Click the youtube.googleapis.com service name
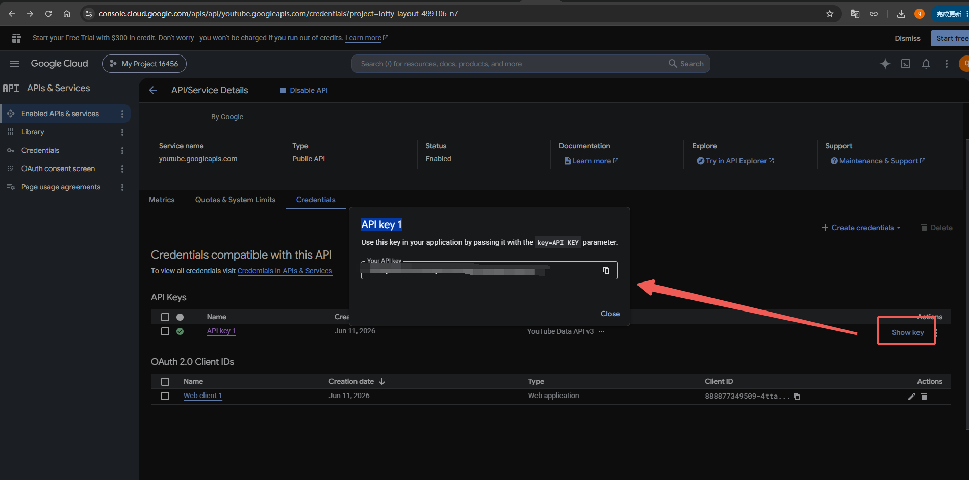Screen dimensions: 969x480 click(x=198, y=159)
